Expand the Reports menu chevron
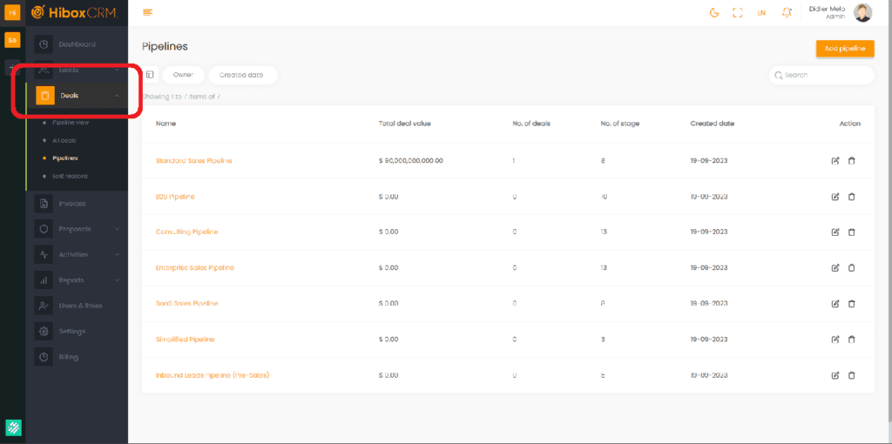Image resolution: width=892 pixels, height=444 pixels. click(x=117, y=280)
